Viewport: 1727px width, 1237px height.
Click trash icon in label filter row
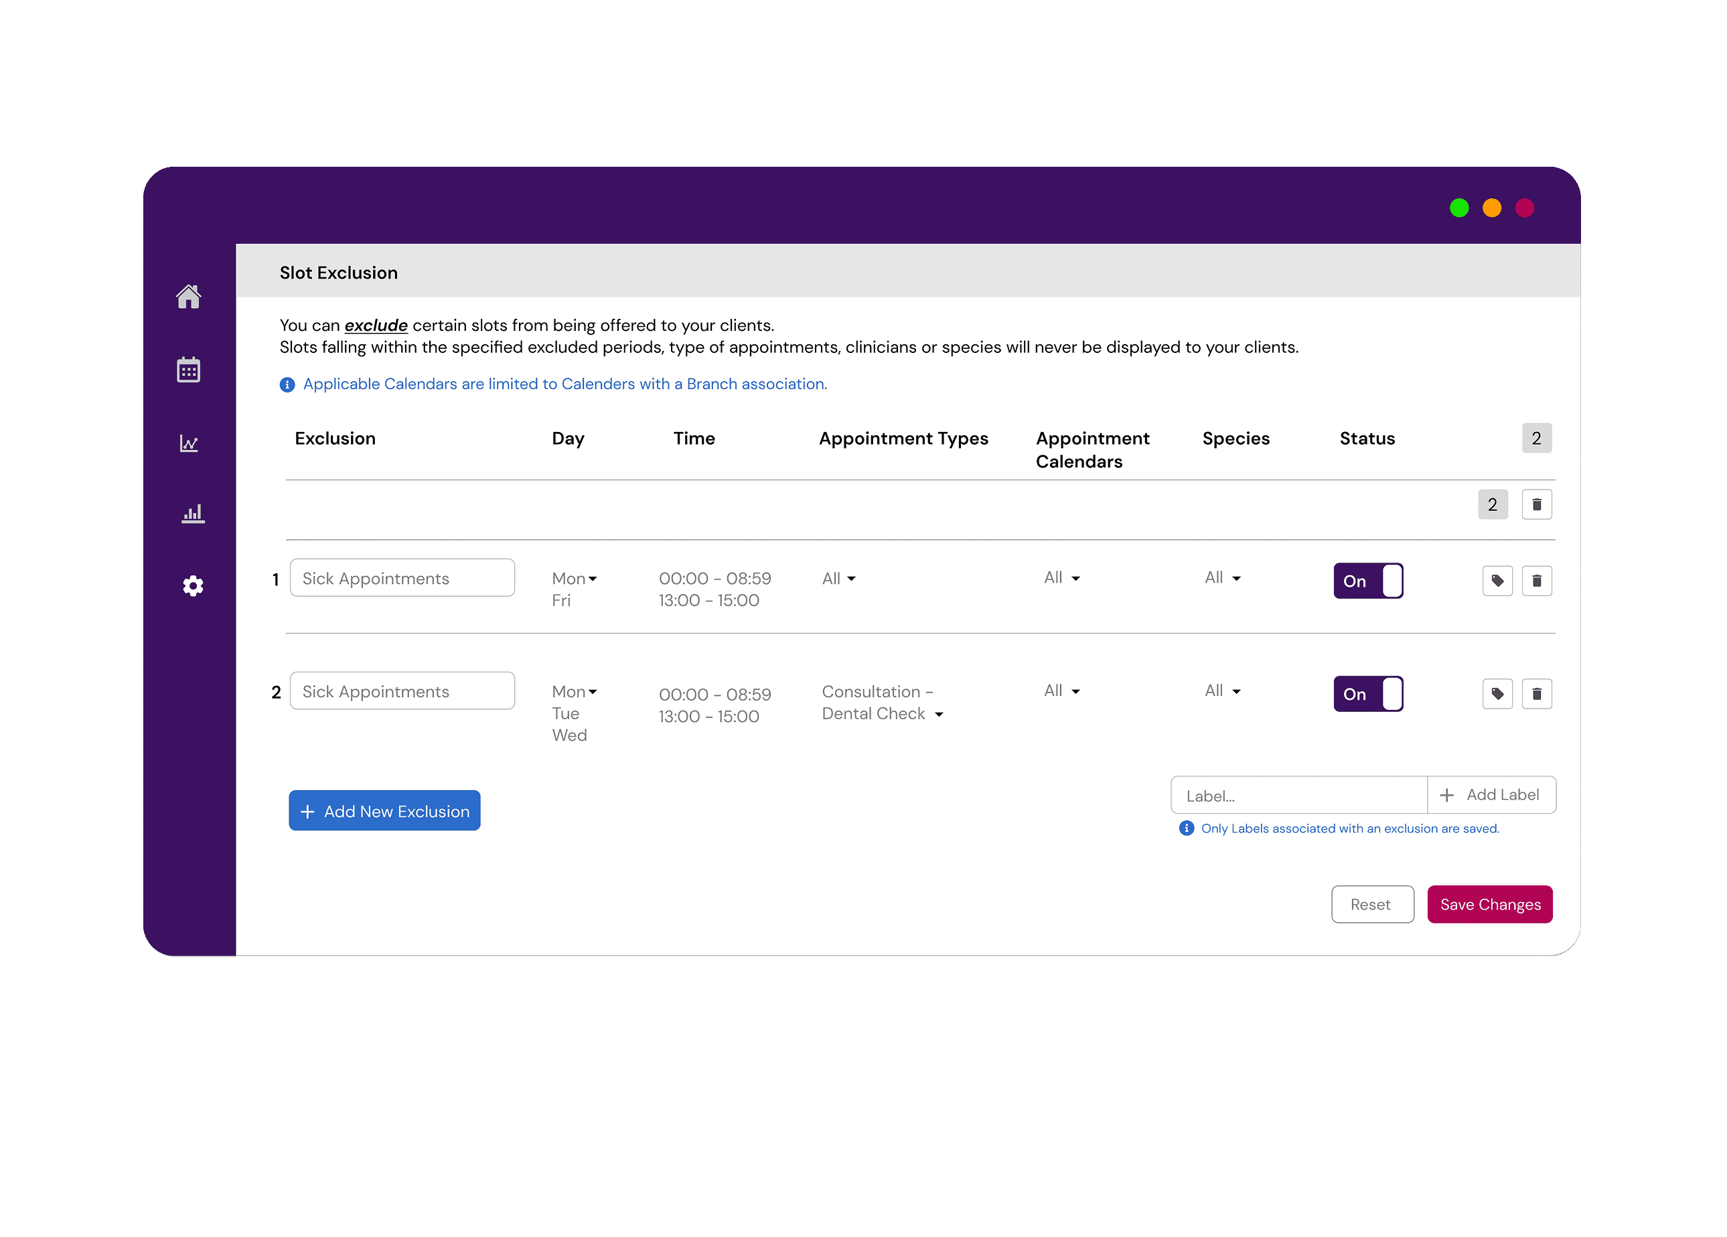(1536, 504)
